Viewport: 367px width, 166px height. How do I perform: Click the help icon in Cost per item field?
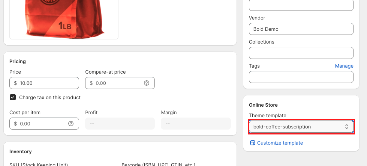pyautogui.click(x=71, y=124)
